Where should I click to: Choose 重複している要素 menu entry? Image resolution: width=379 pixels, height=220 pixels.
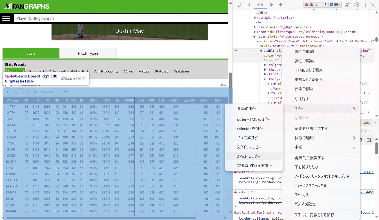coord(321,79)
